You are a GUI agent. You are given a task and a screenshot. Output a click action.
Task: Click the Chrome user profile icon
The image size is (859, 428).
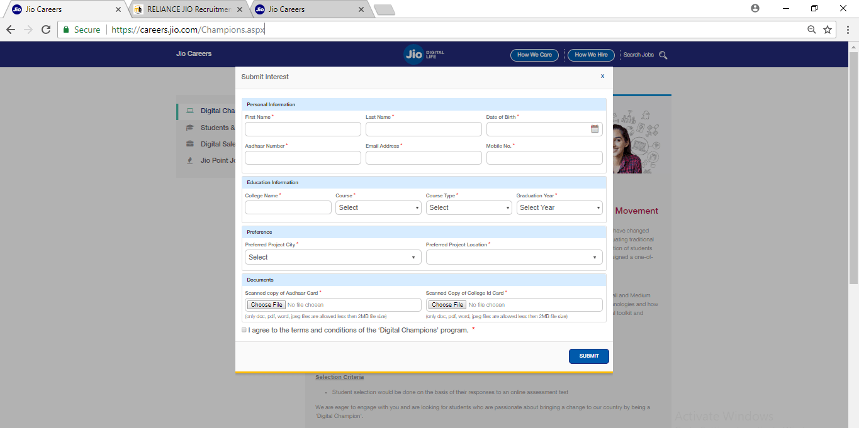(x=755, y=8)
